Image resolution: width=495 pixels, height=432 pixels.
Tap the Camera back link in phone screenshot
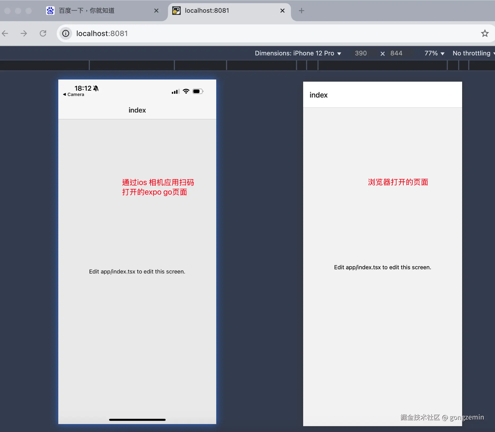pyautogui.click(x=74, y=95)
